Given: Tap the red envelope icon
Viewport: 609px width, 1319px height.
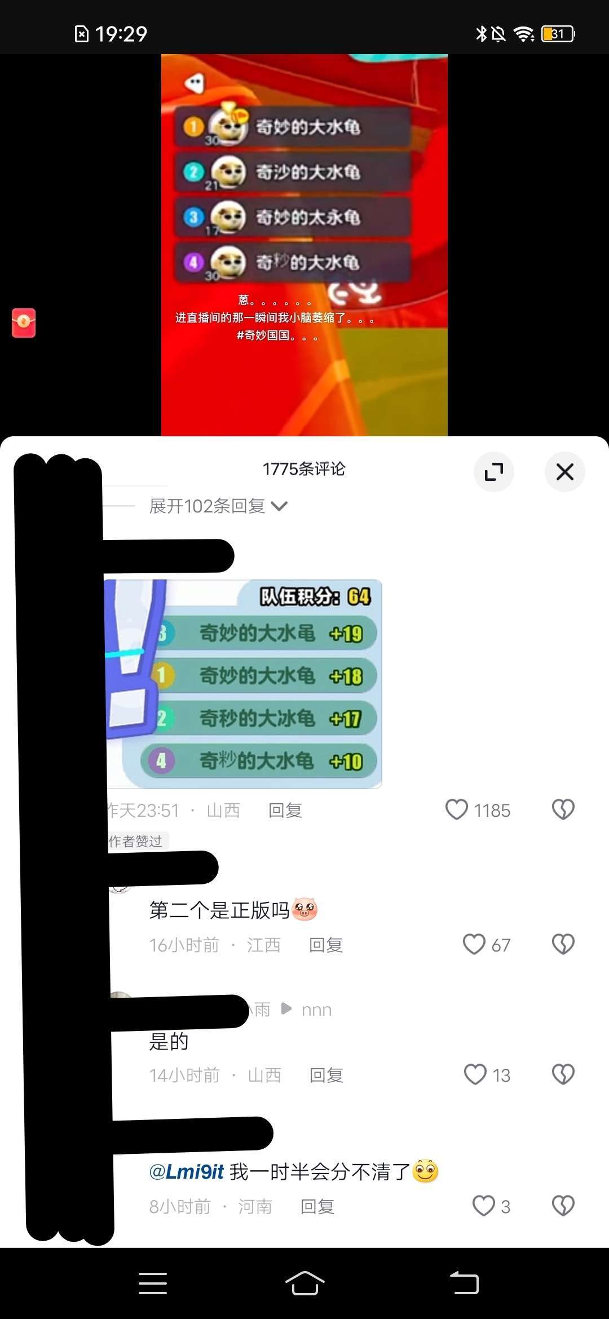Looking at the screenshot, I should point(24,323).
